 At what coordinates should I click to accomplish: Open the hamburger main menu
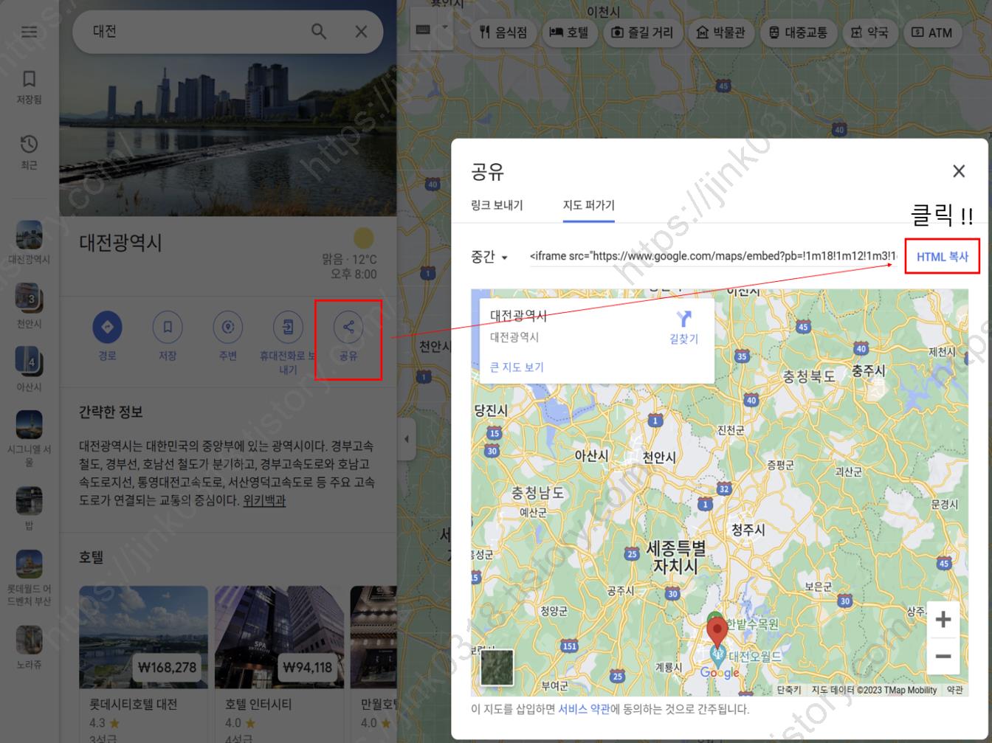29,32
